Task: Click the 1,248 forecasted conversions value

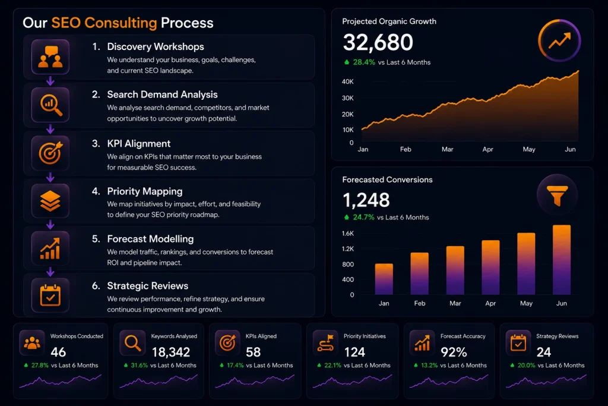Action: click(x=366, y=200)
